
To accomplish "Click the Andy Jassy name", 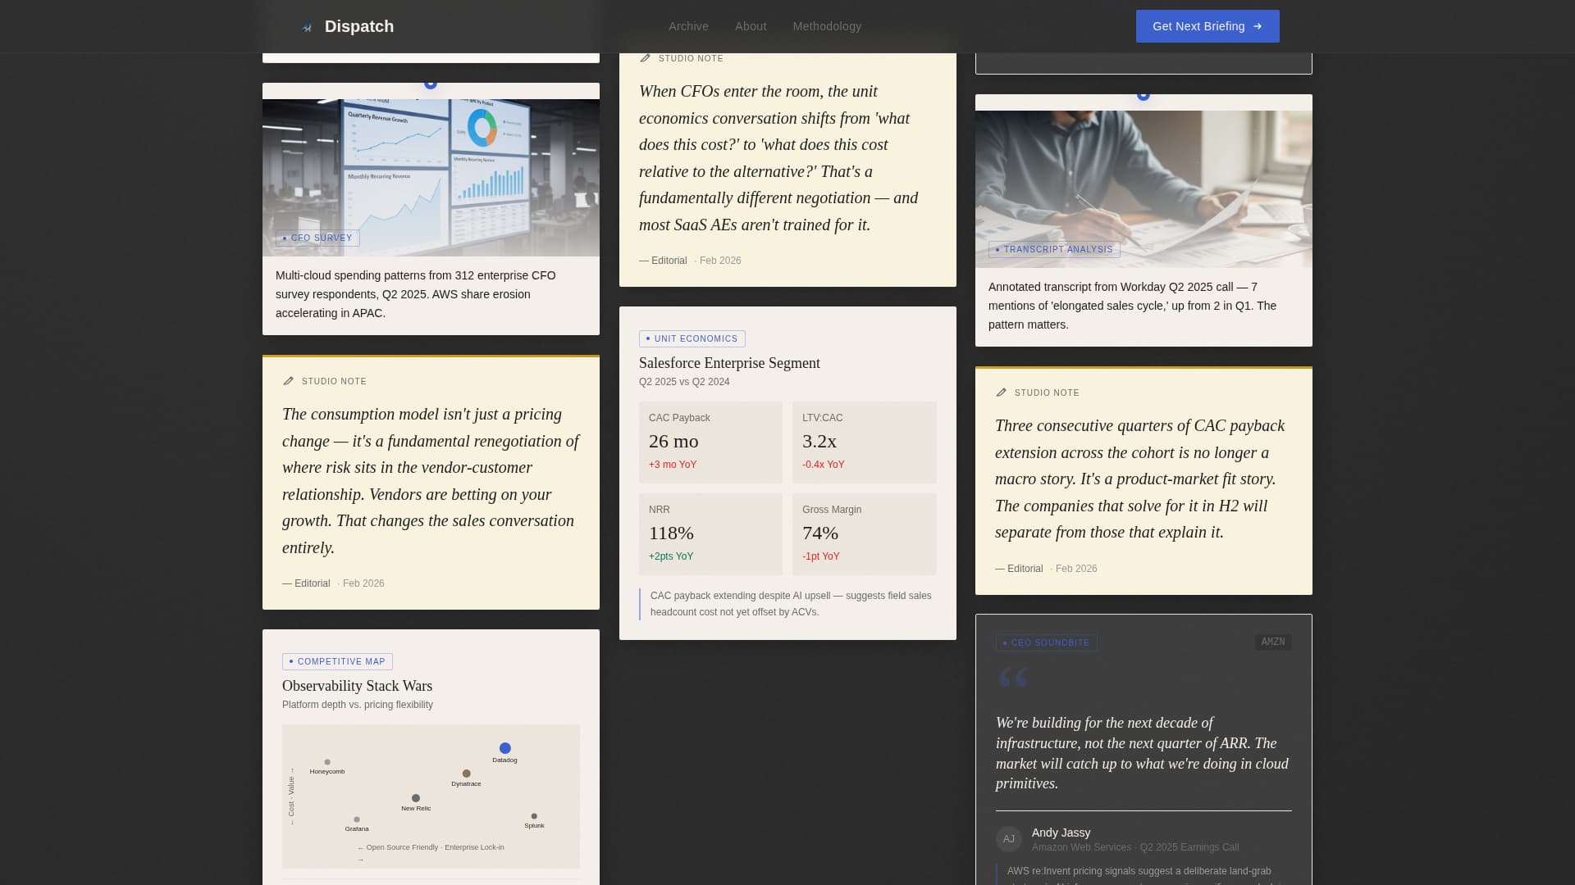I will coord(1061,833).
